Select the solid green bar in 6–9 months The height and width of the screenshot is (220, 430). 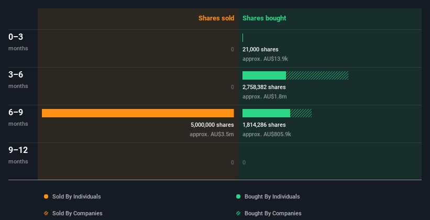266,113
